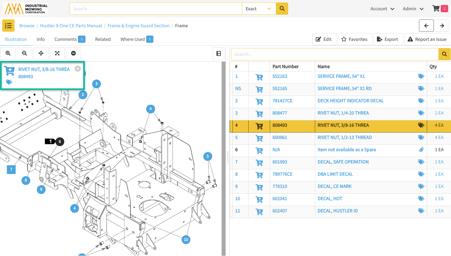Click the fit-to-screen expand icon

point(57,53)
